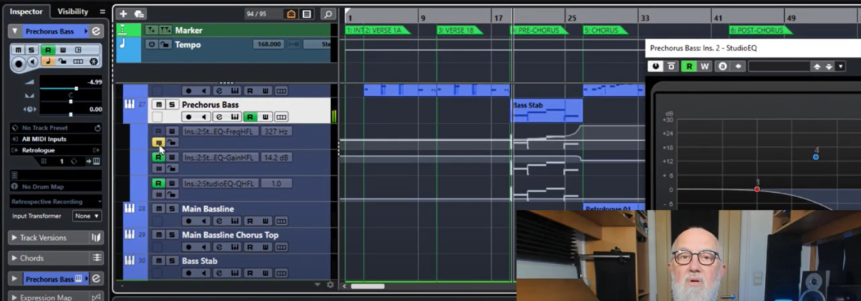Toggle Read on EQ-GainHFL automation lane
This screenshot has width=861, height=301.
(158, 157)
